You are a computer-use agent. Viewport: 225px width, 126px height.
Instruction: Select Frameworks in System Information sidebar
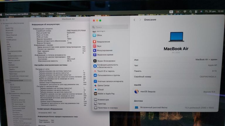(16, 96)
